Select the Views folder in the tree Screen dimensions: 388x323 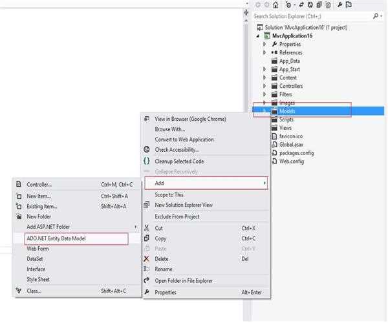(x=285, y=128)
